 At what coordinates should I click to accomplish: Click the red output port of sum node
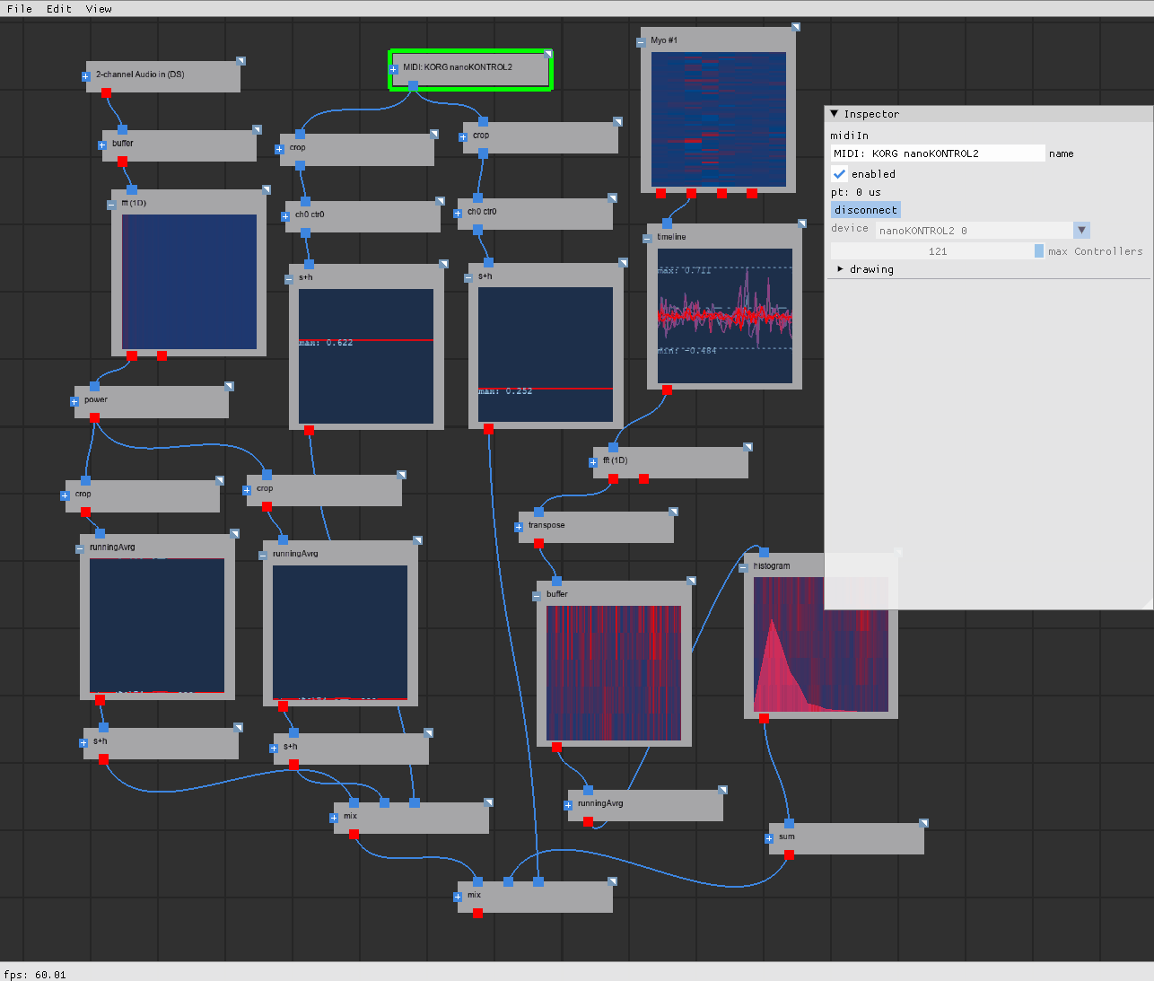tap(789, 855)
